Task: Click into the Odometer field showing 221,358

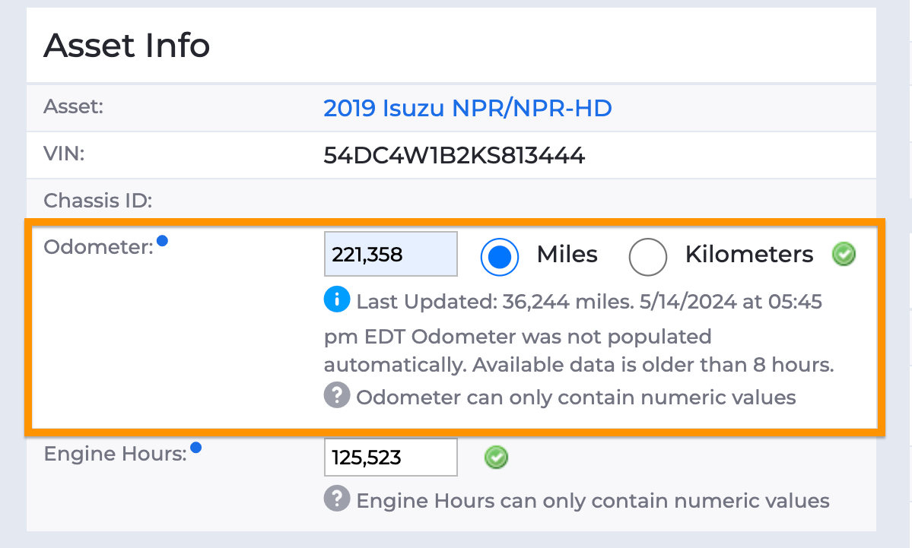Action: click(x=391, y=254)
